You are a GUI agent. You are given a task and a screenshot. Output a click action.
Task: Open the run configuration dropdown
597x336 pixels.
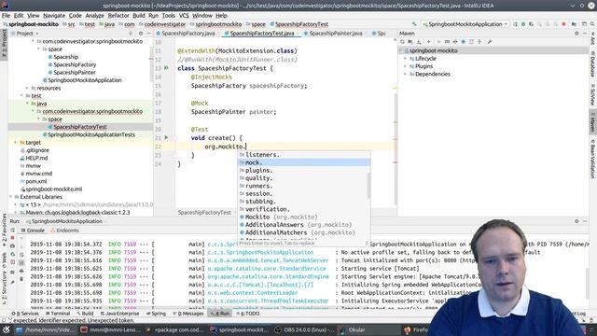click(x=465, y=24)
